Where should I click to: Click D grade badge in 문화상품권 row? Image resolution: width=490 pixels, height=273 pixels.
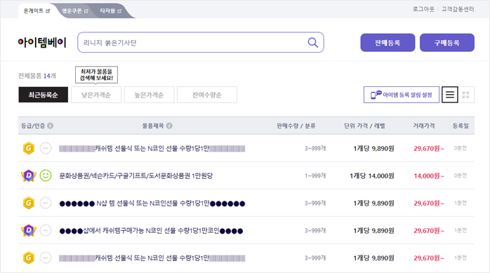tap(29, 175)
